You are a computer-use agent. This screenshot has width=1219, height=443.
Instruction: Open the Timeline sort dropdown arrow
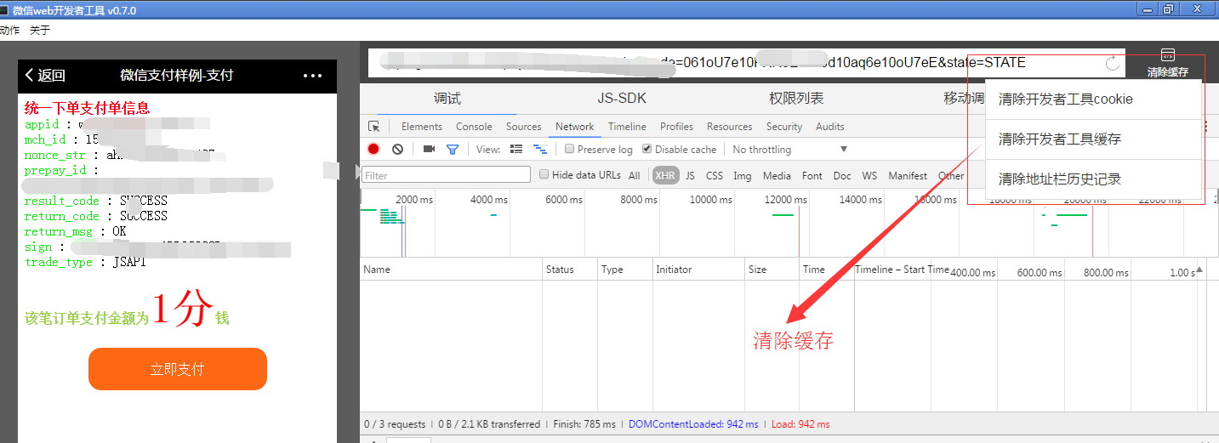pyautogui.click(x=1200, y=270)
